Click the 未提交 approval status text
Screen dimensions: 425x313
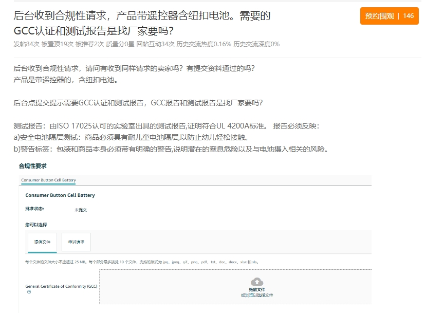coord(81,210)
